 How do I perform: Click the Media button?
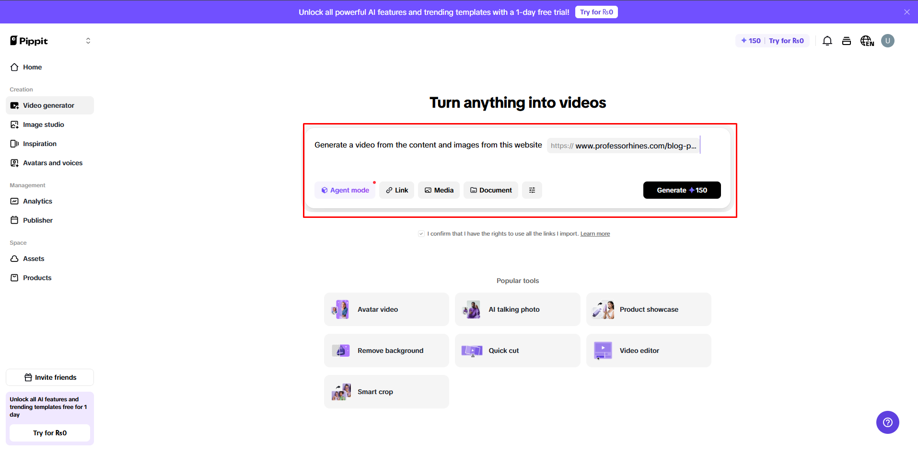point(439,190)
